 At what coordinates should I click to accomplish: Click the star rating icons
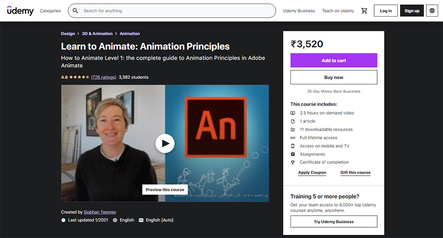pyautogui.click(x=79, y=77)
